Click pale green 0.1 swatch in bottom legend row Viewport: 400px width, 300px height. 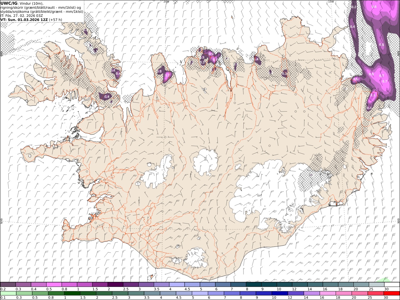(8, 293)
